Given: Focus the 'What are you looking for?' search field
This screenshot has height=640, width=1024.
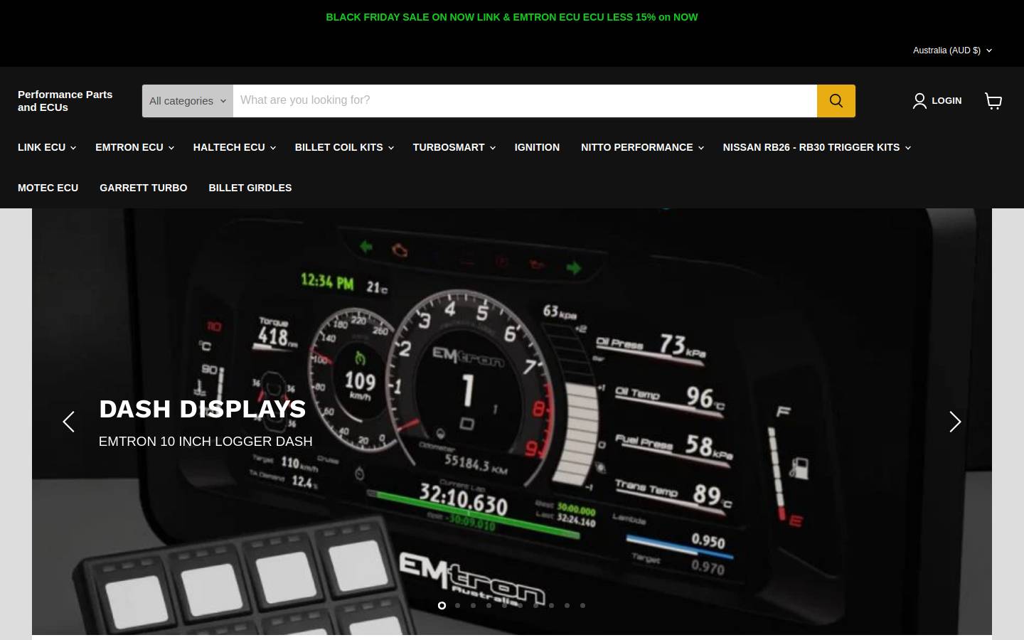Looking at the screenshot, I should (x=525, y=101).
